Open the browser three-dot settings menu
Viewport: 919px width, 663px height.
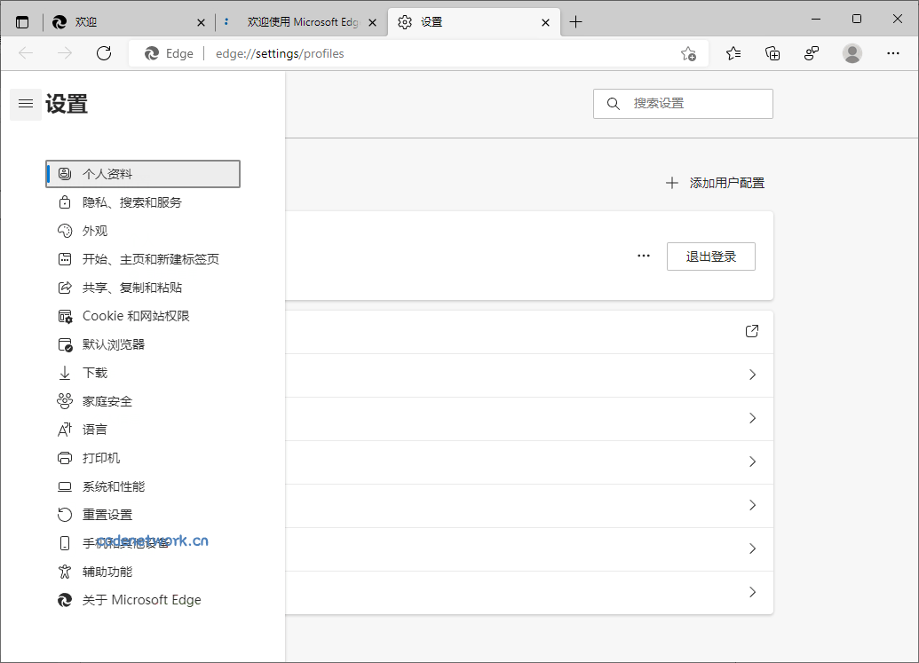pos(892,53)
